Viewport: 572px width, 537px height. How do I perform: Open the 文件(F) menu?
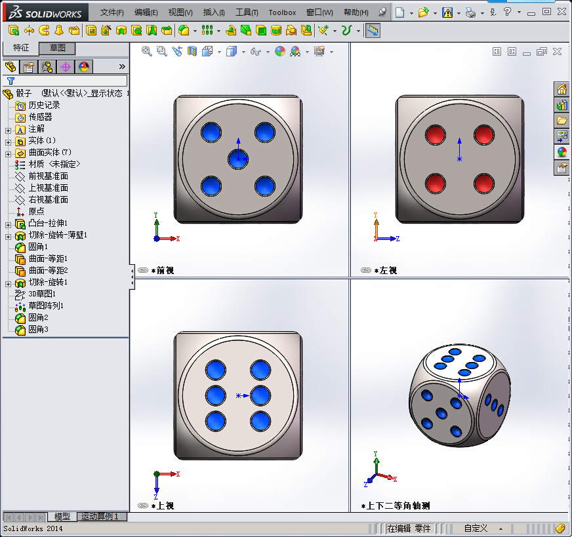tap(112, 12)
